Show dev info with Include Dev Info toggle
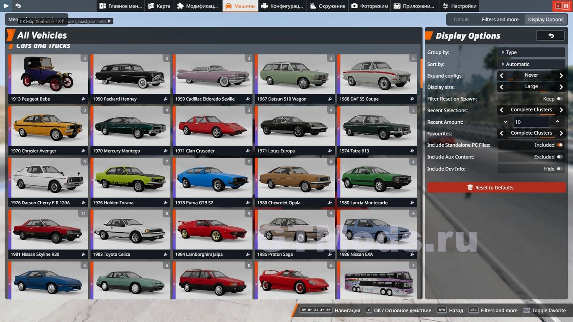The height and width of the screenshot is (322, 573). (559, 169)
